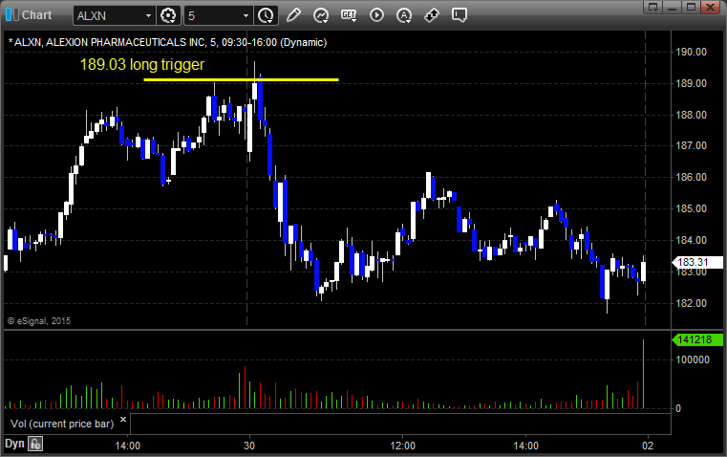Select the Dyn time scale label

[x=14, y=444]
